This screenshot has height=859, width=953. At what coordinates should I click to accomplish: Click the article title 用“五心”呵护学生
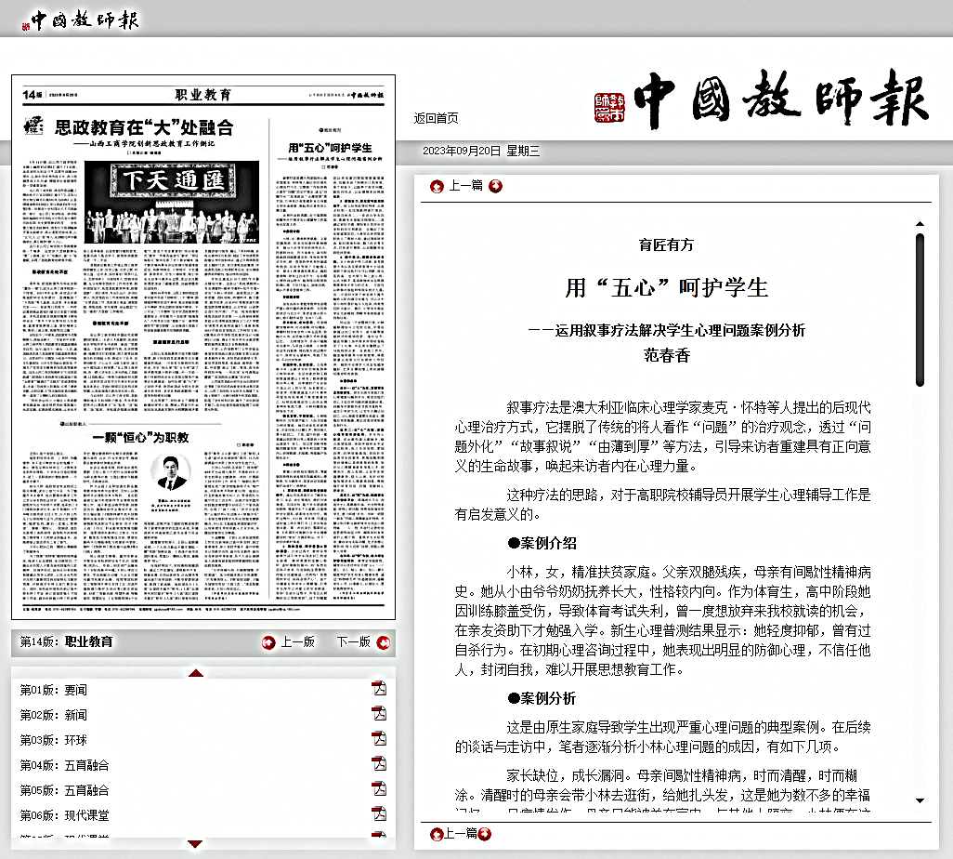pyautogui.click(x=667, y=287)
